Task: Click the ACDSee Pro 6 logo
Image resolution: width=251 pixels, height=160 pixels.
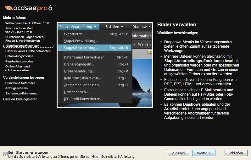Action: 29,8
